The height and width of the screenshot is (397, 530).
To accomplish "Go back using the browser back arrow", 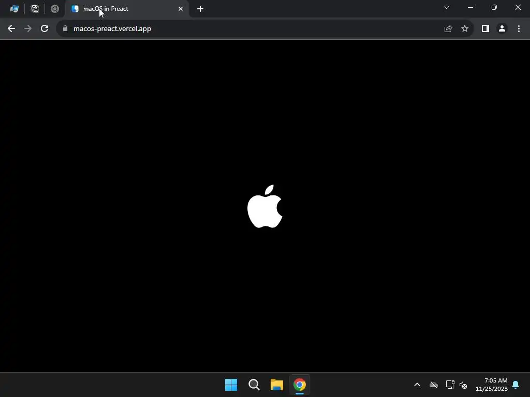I will click(11, 29).
